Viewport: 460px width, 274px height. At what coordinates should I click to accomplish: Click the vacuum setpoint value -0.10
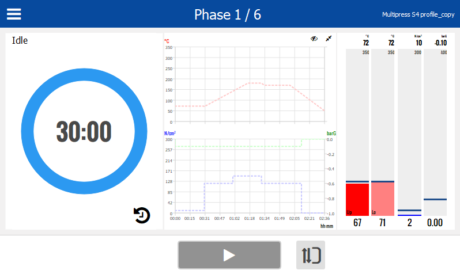pyautogui.click(x=440, y=43)
